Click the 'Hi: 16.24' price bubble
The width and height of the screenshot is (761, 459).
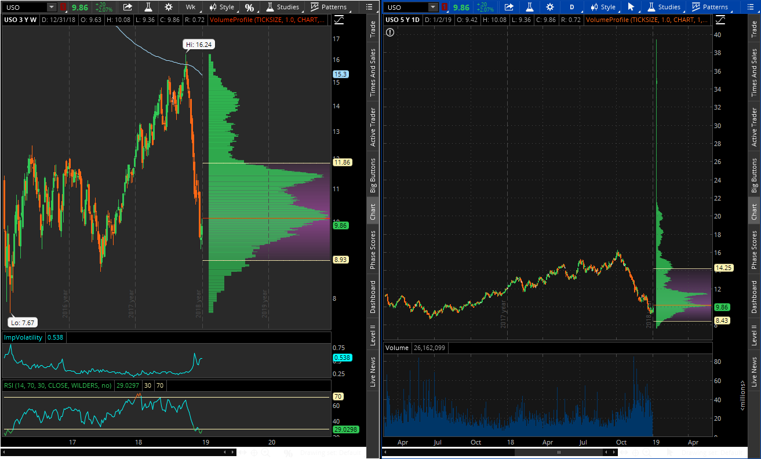point(199,44)
